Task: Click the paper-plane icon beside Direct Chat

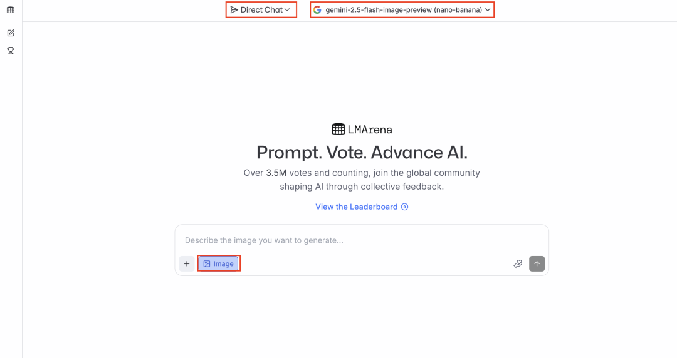Action: click(234, 10)
